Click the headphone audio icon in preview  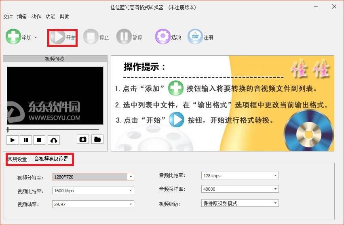(x=54, y=140)
